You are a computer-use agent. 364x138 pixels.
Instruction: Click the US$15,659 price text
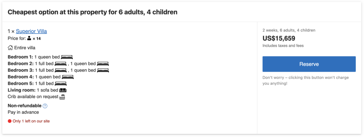coord(279,38)
